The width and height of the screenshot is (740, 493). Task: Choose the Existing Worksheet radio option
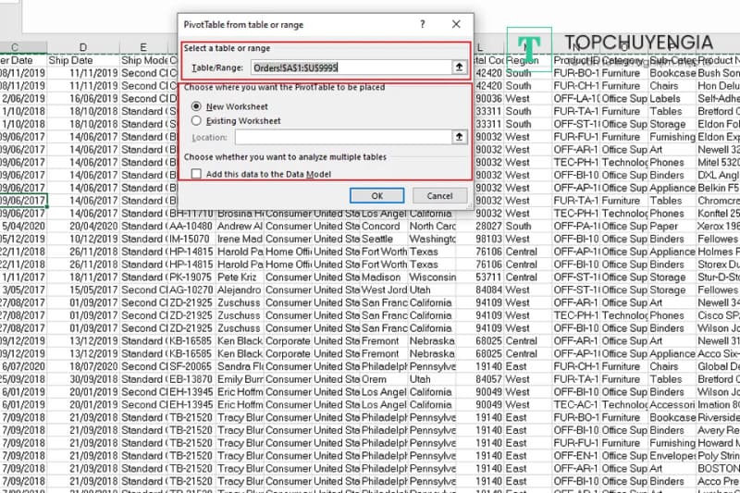pyautogui.click(x=195, y=120)
